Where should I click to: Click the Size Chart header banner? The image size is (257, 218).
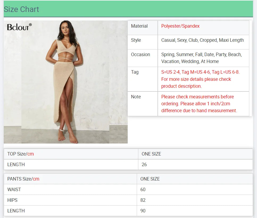pyautogui.click(x=128, y=9)
